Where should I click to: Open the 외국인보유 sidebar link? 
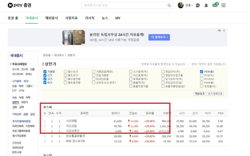[18, 148]
